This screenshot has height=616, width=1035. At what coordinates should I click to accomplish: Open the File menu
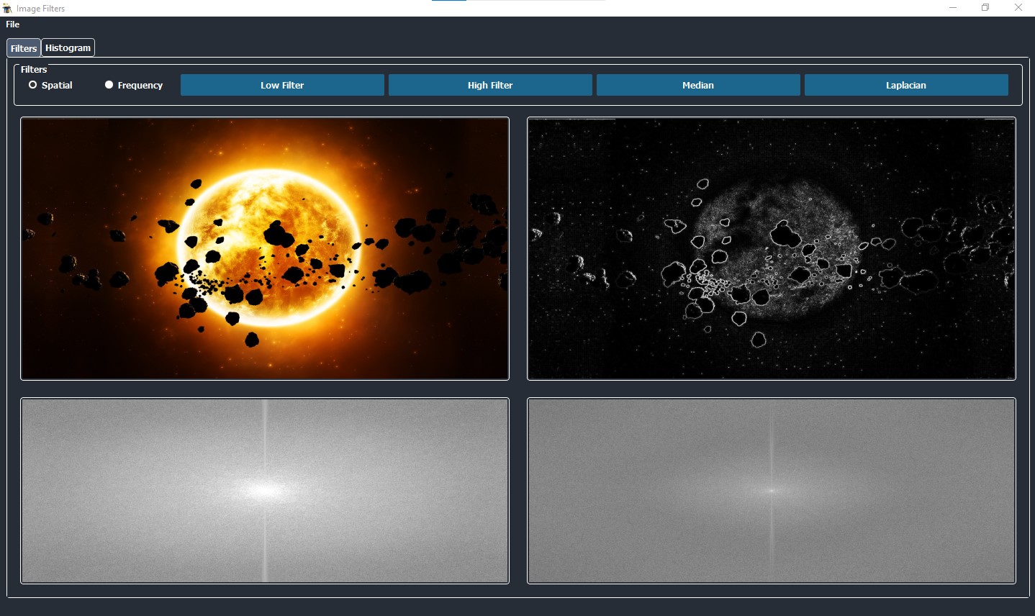tap(13, 24)
